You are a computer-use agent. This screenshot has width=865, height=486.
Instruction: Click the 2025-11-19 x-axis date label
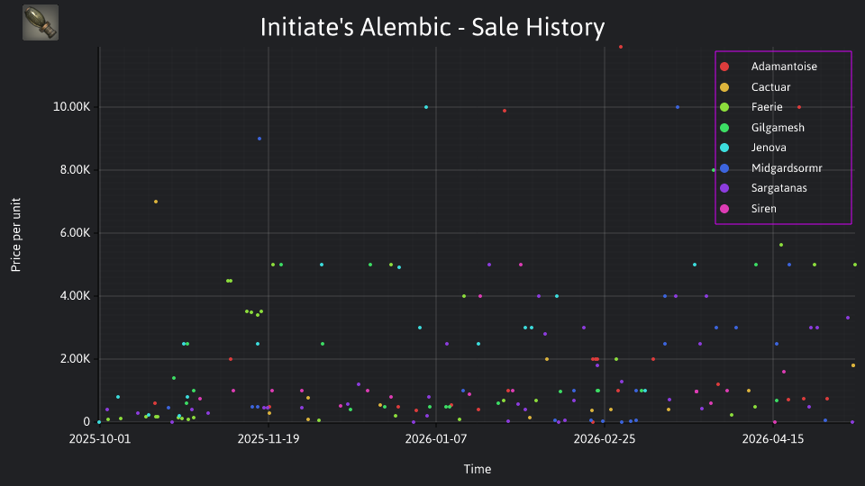click(x=269, y=439)
